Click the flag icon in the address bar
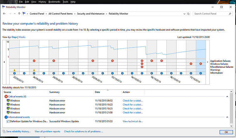The height and width of the screenshot is (138, 236). click(24, 14)
